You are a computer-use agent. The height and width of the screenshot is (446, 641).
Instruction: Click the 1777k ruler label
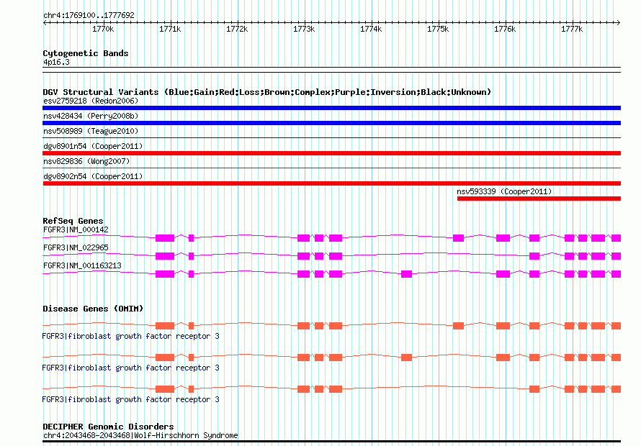click(572, 29)
